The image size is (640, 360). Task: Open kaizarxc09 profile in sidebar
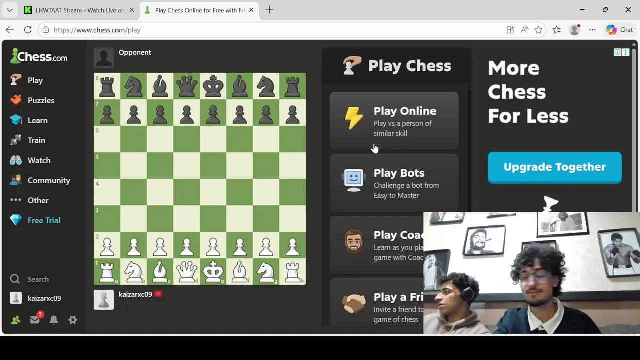(x=44, y=298)
